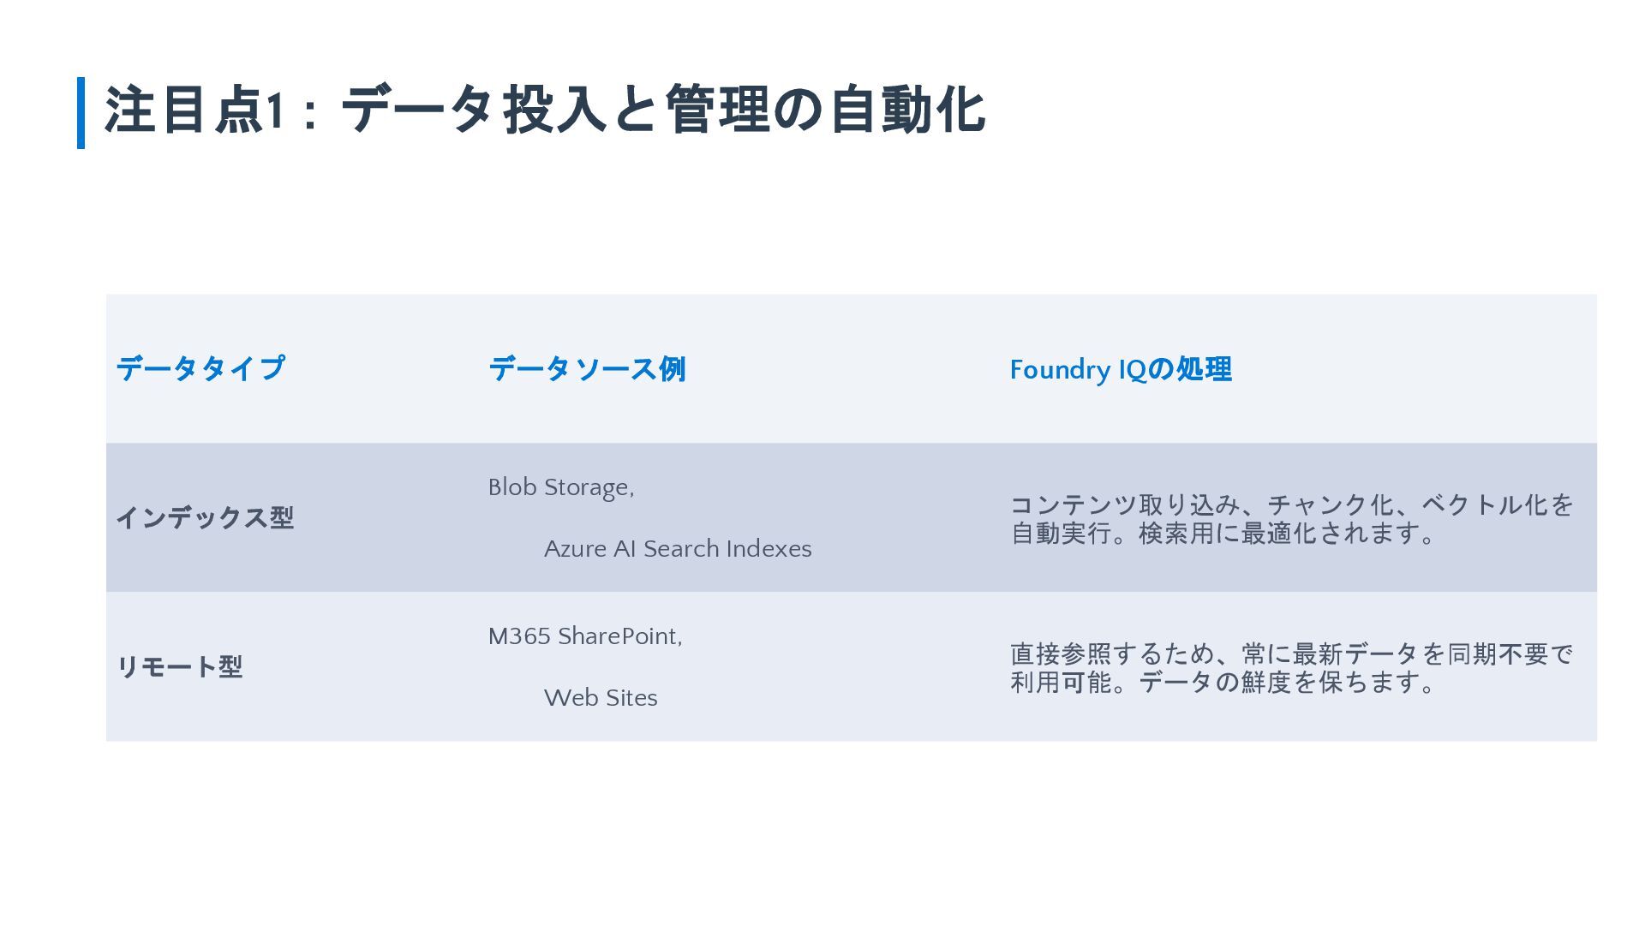The width and height of the screenshot is (1645, 925).
Task: Click the リモート型 row label
Action: click(179, 666)
